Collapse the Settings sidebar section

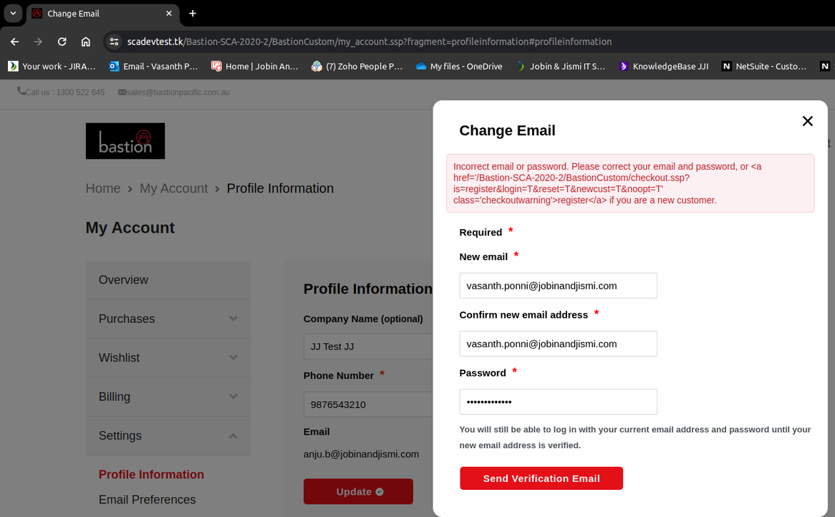click(168, 435)
